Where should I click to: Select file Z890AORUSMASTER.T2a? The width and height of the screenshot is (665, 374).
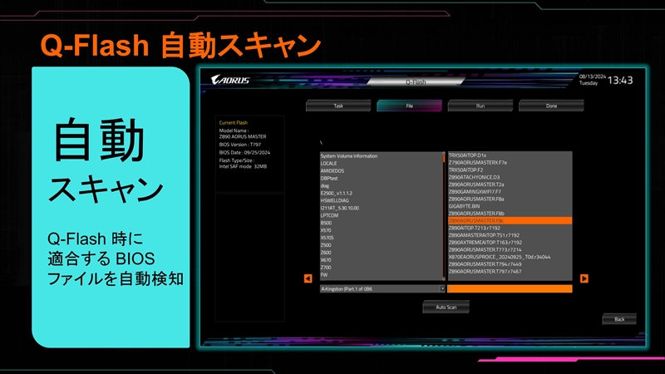(x=476, y=185)
